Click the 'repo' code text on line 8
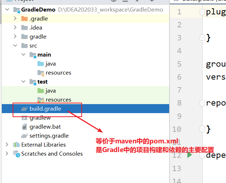The image size is (226, 183). (x=216, y=104)
